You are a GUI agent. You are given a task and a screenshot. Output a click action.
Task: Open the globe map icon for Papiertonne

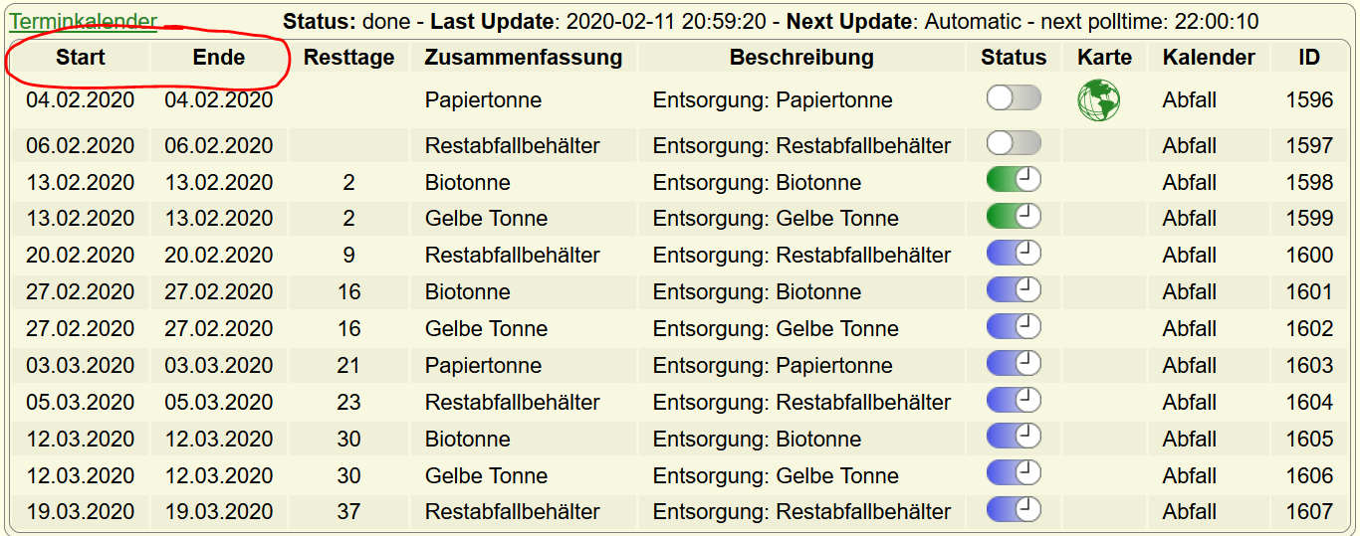coord(1098,100)
